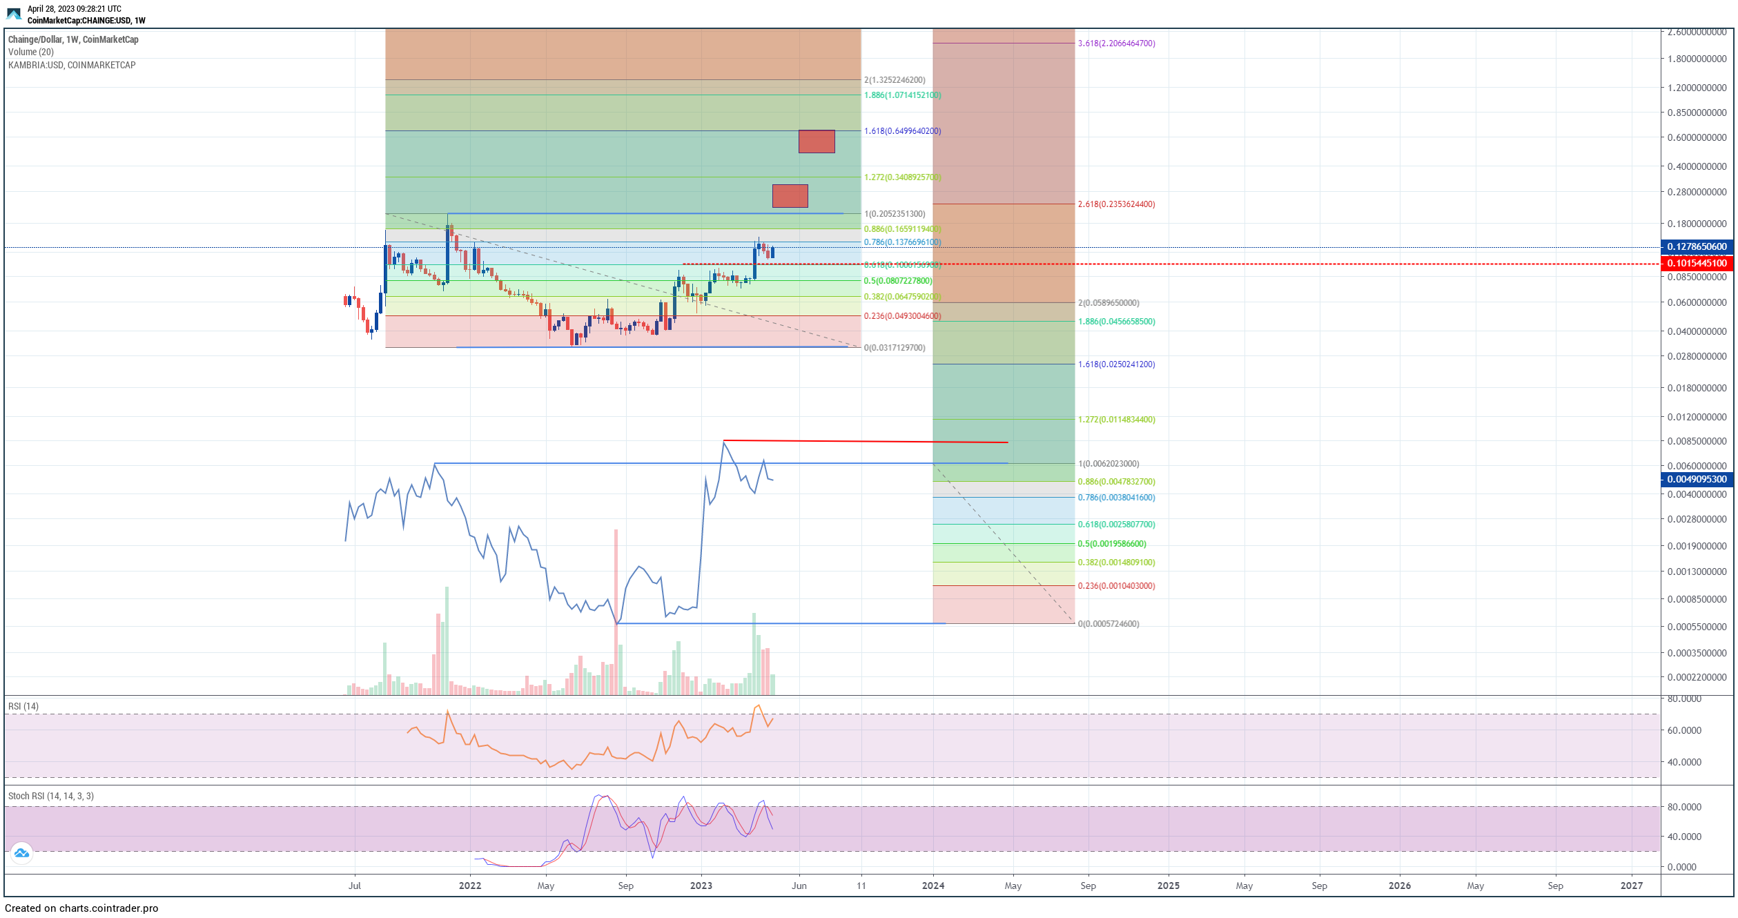
Task: Click the 0(0.0005724600) Fibonacci base label
Action: pos(1109,624)
